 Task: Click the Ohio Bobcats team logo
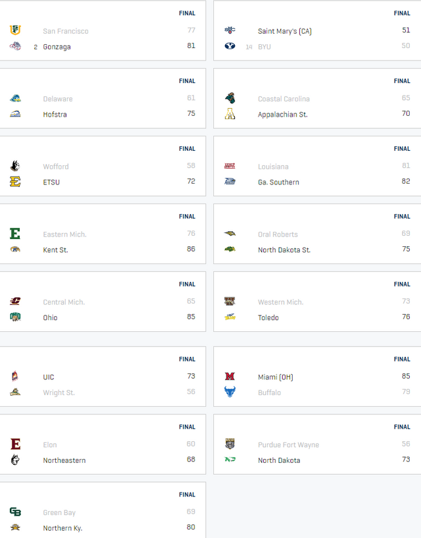coord(15,317)
